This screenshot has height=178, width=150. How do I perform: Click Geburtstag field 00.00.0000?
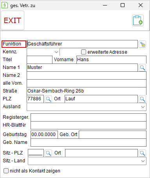coord(44,134)
